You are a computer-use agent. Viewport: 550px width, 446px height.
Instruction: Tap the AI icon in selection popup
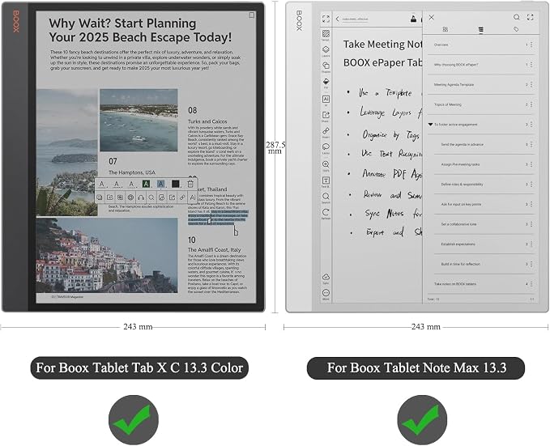[x=193, y=198]
